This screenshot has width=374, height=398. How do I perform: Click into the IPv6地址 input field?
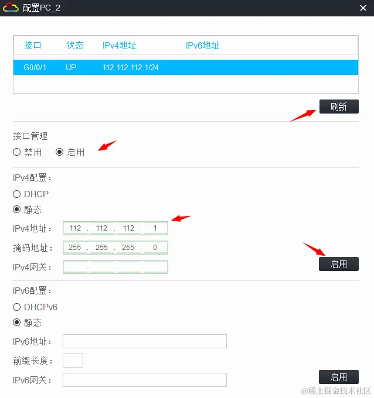145,341
